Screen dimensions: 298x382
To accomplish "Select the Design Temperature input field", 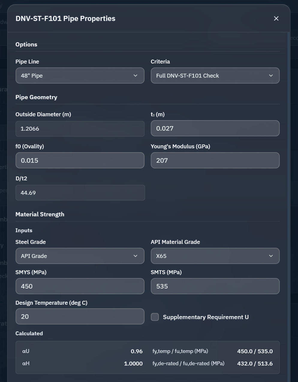I will click(80, 316).
